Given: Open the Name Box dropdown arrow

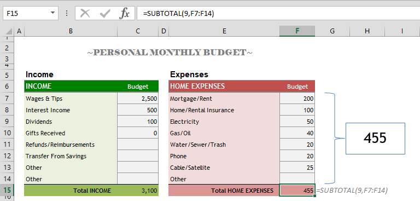Looking at the screenshot, I should tap(52, 13).
